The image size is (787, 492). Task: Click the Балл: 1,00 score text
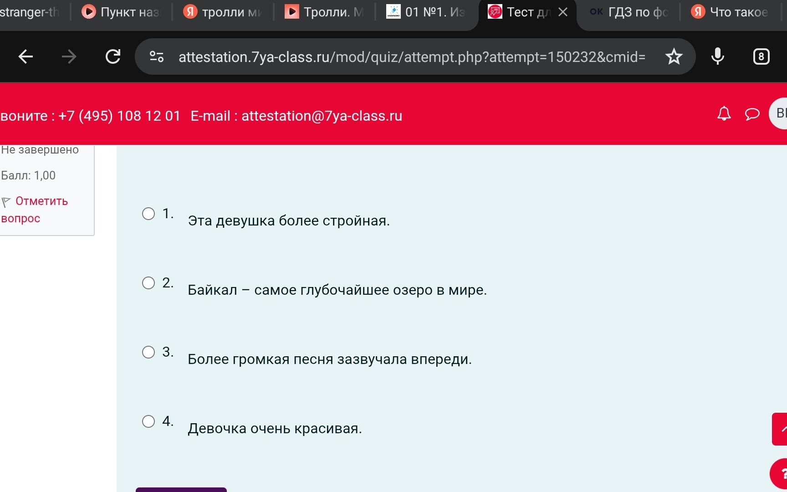coord(28,175)
